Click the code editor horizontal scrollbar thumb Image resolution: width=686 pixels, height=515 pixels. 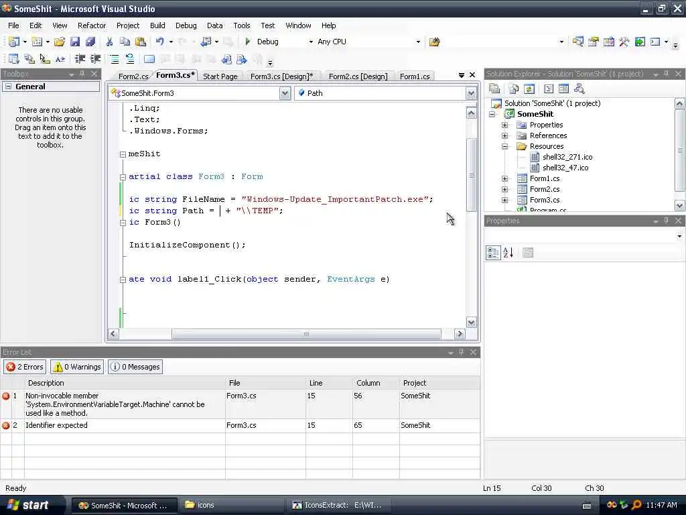(305, 334)
